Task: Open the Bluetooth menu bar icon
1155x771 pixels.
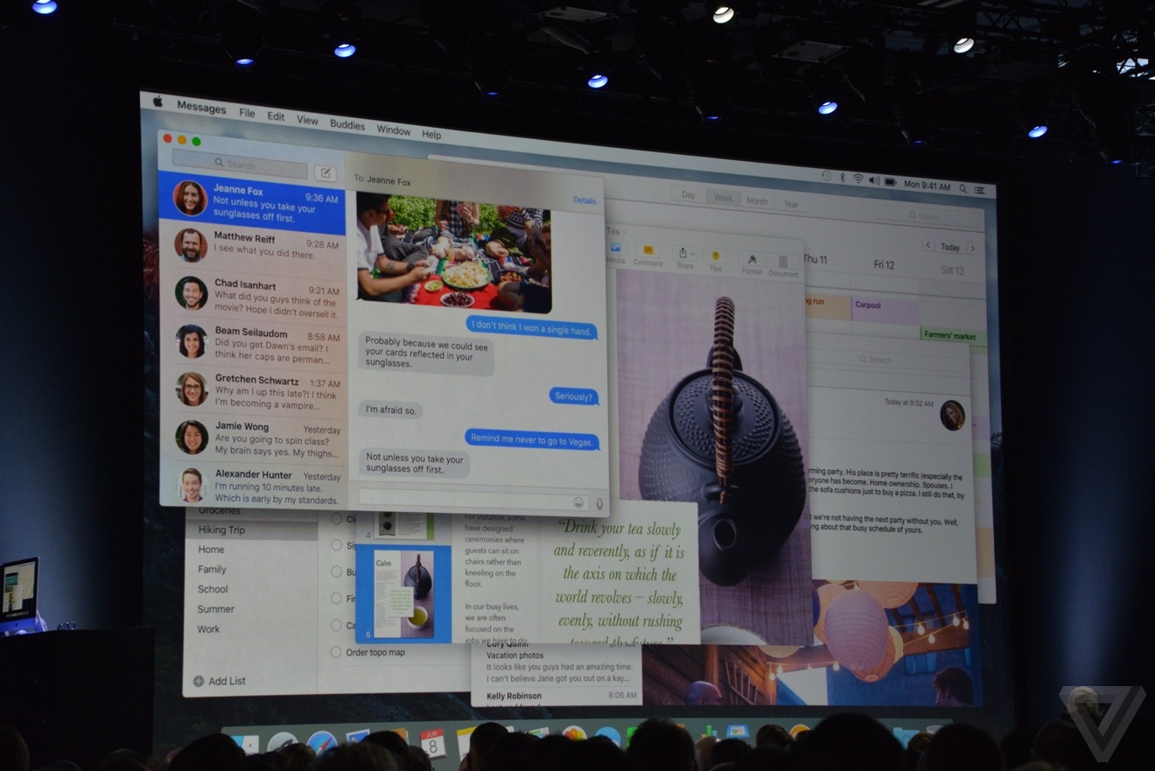Action: (843, 176)
